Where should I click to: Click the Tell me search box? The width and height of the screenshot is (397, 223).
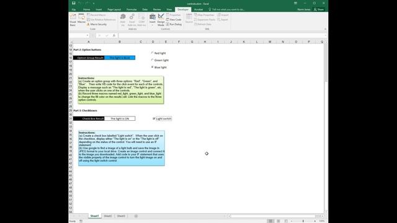[x=226, y=9]
